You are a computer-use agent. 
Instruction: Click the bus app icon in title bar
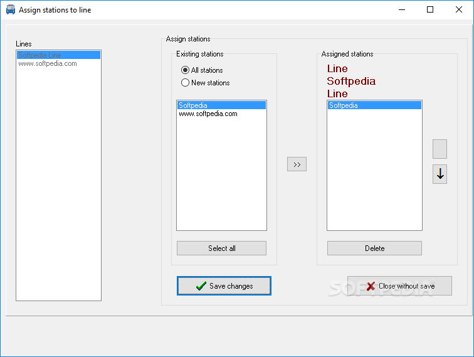pos(10,9)
